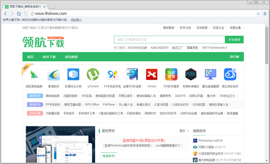The image size is (270, 164).
Task: Select 软件下载 in the navigation bar
Action: pos(49,57)
